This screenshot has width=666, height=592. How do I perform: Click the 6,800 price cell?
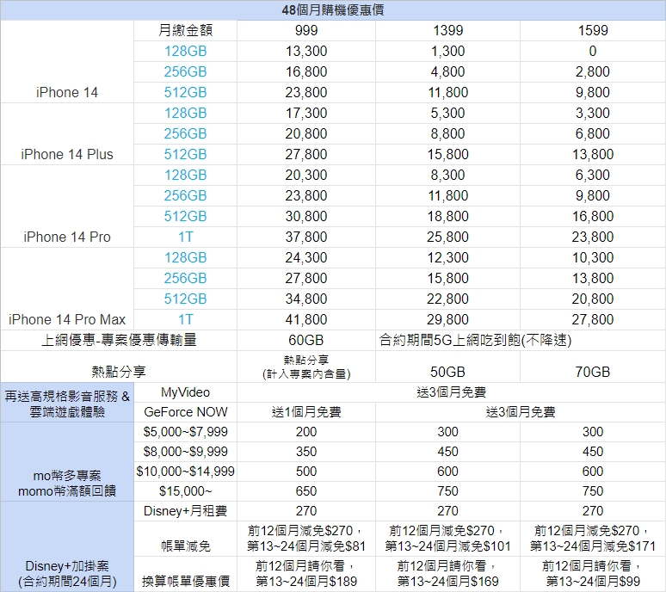(x=593, y=133)
